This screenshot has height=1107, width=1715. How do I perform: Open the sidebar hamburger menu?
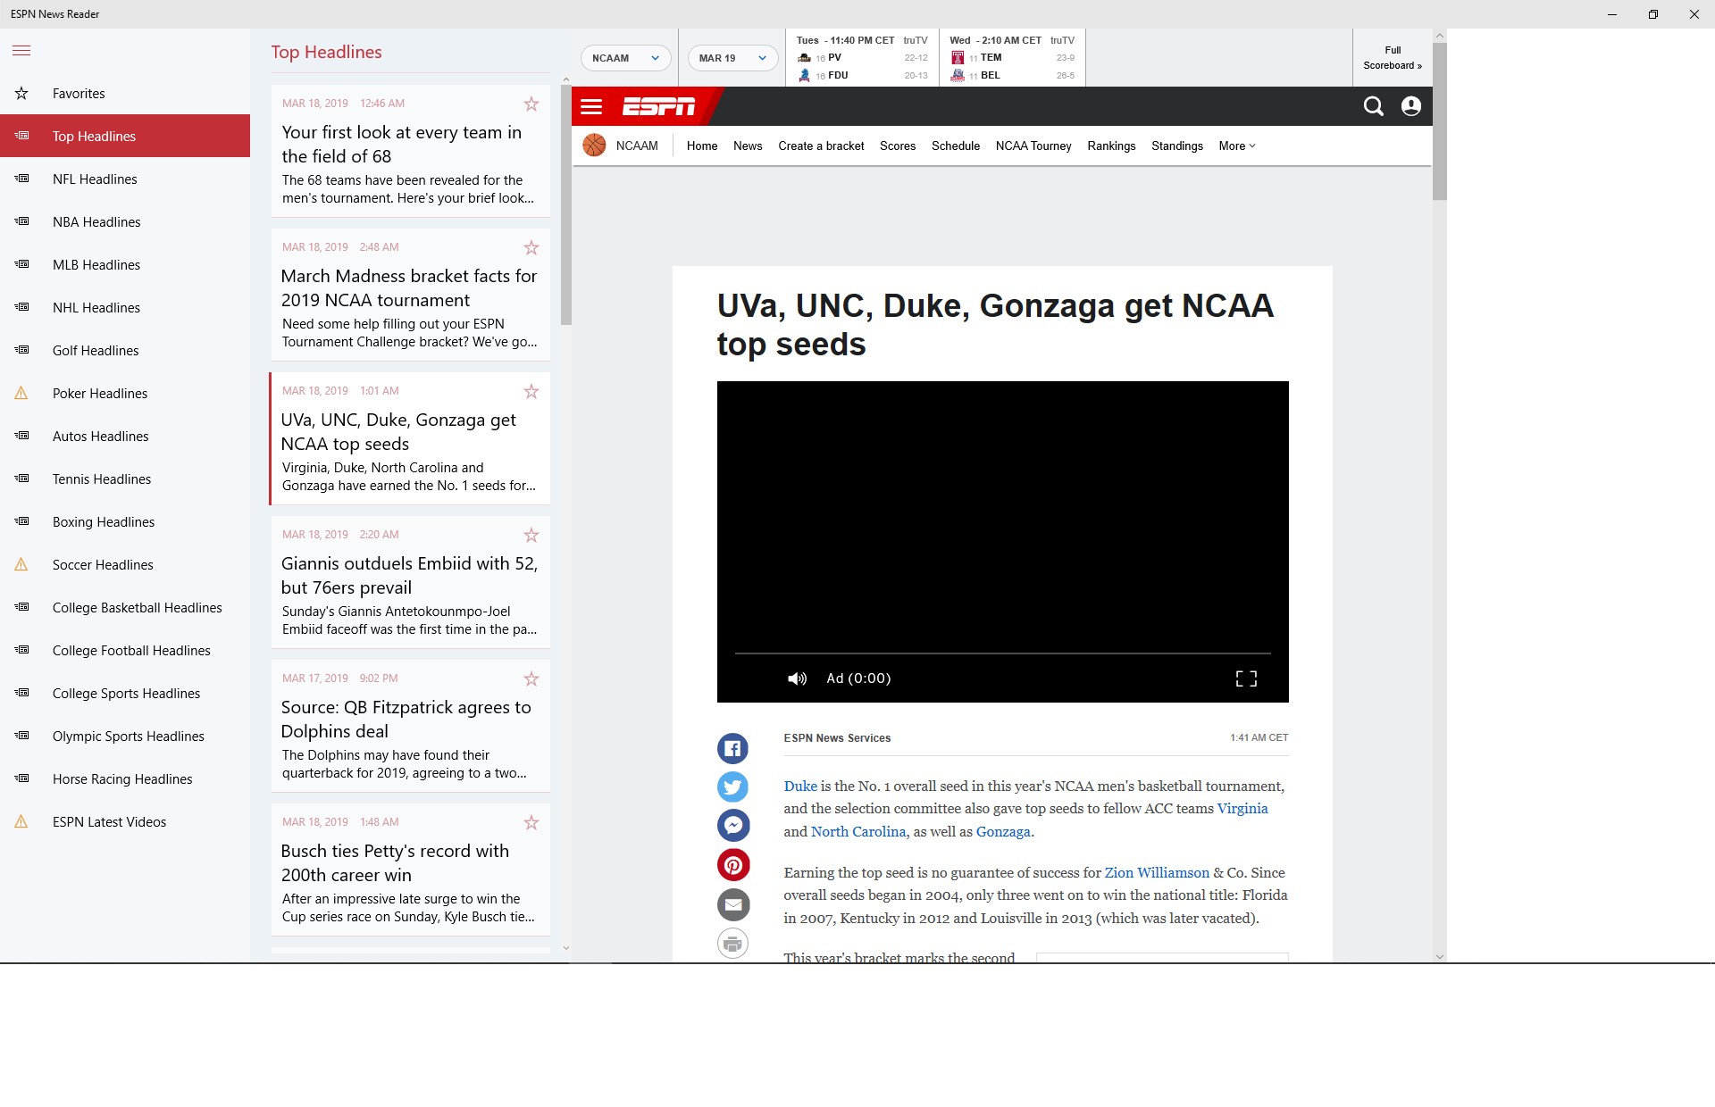click(x=21, y=51)
